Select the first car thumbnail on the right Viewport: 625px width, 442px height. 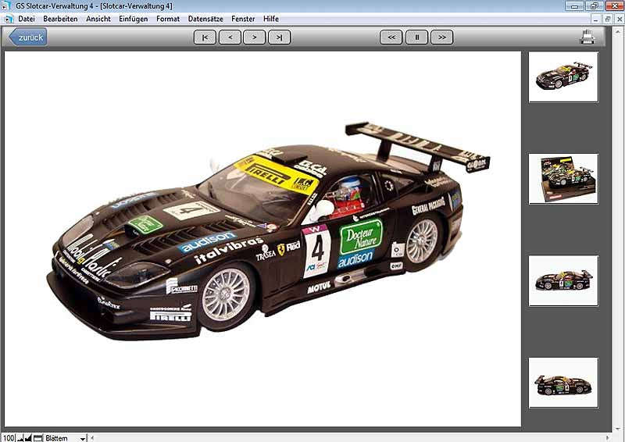coord(563,77)
